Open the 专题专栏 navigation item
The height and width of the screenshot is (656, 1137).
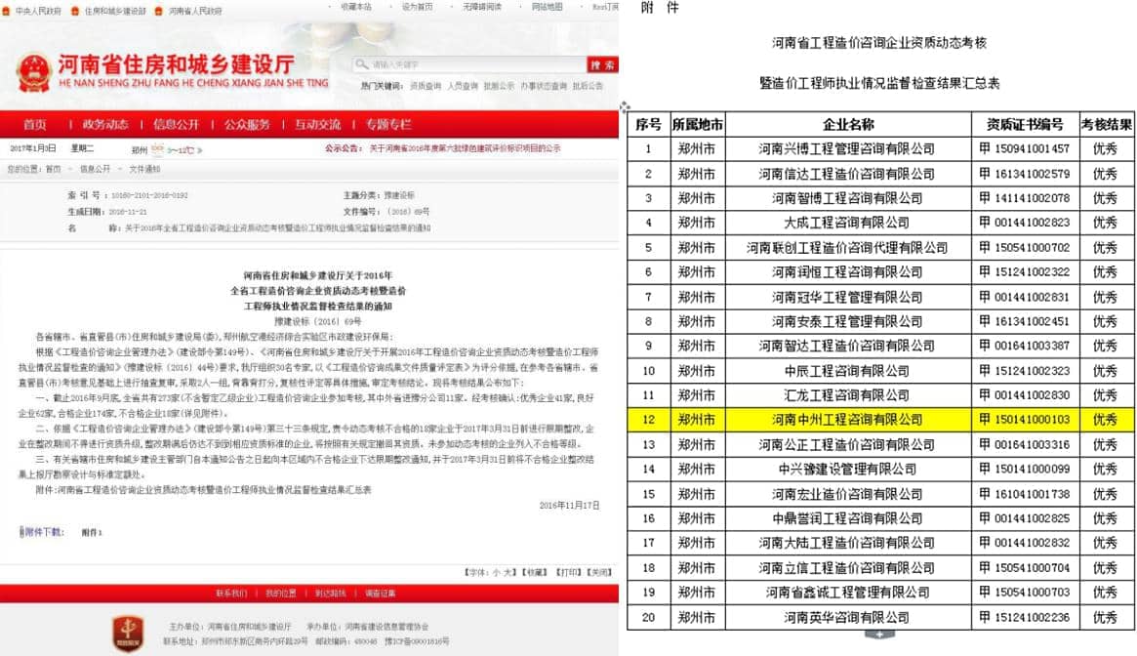387,124
